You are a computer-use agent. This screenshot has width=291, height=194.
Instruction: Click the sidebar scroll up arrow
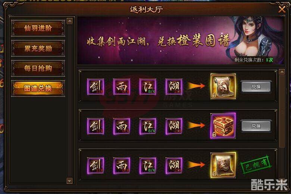[x=70, y=21]
